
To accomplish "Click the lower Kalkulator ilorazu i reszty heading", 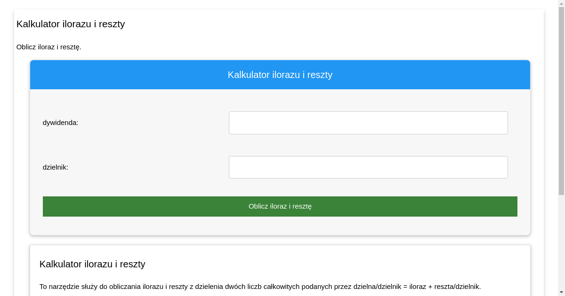I will (92, 264).
